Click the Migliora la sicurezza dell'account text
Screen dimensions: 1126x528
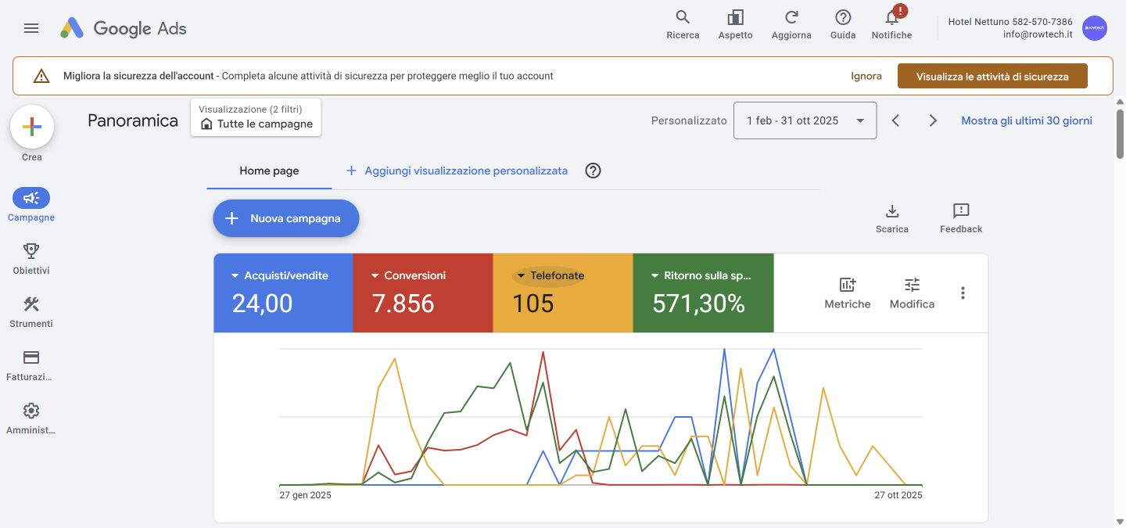point(138,76)
